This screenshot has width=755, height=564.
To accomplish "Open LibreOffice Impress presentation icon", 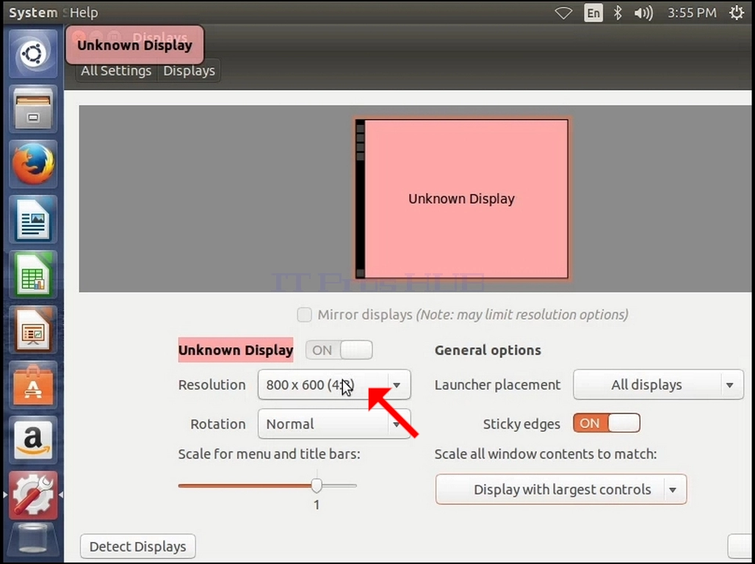I will point(33,330).
